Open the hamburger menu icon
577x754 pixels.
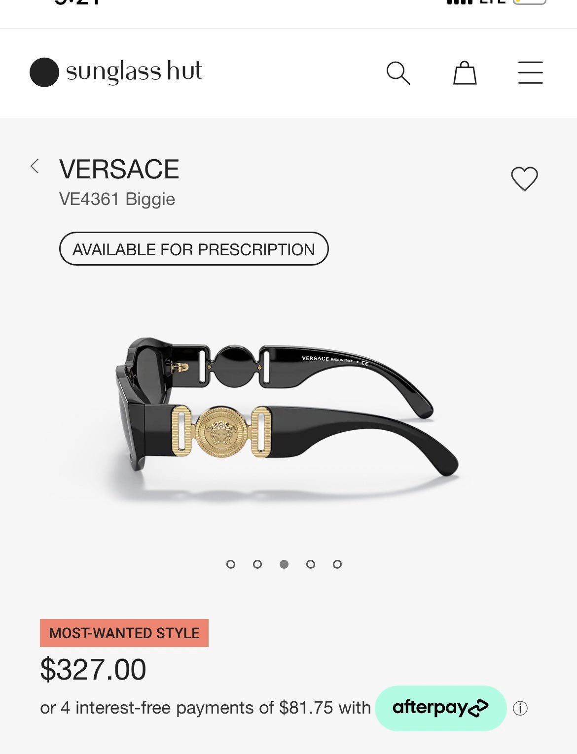click(x=530, y=72)
